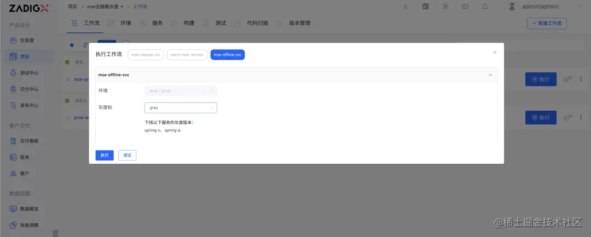Click the favorites star filter
591x237 pixels.
(x=72, y=45)
